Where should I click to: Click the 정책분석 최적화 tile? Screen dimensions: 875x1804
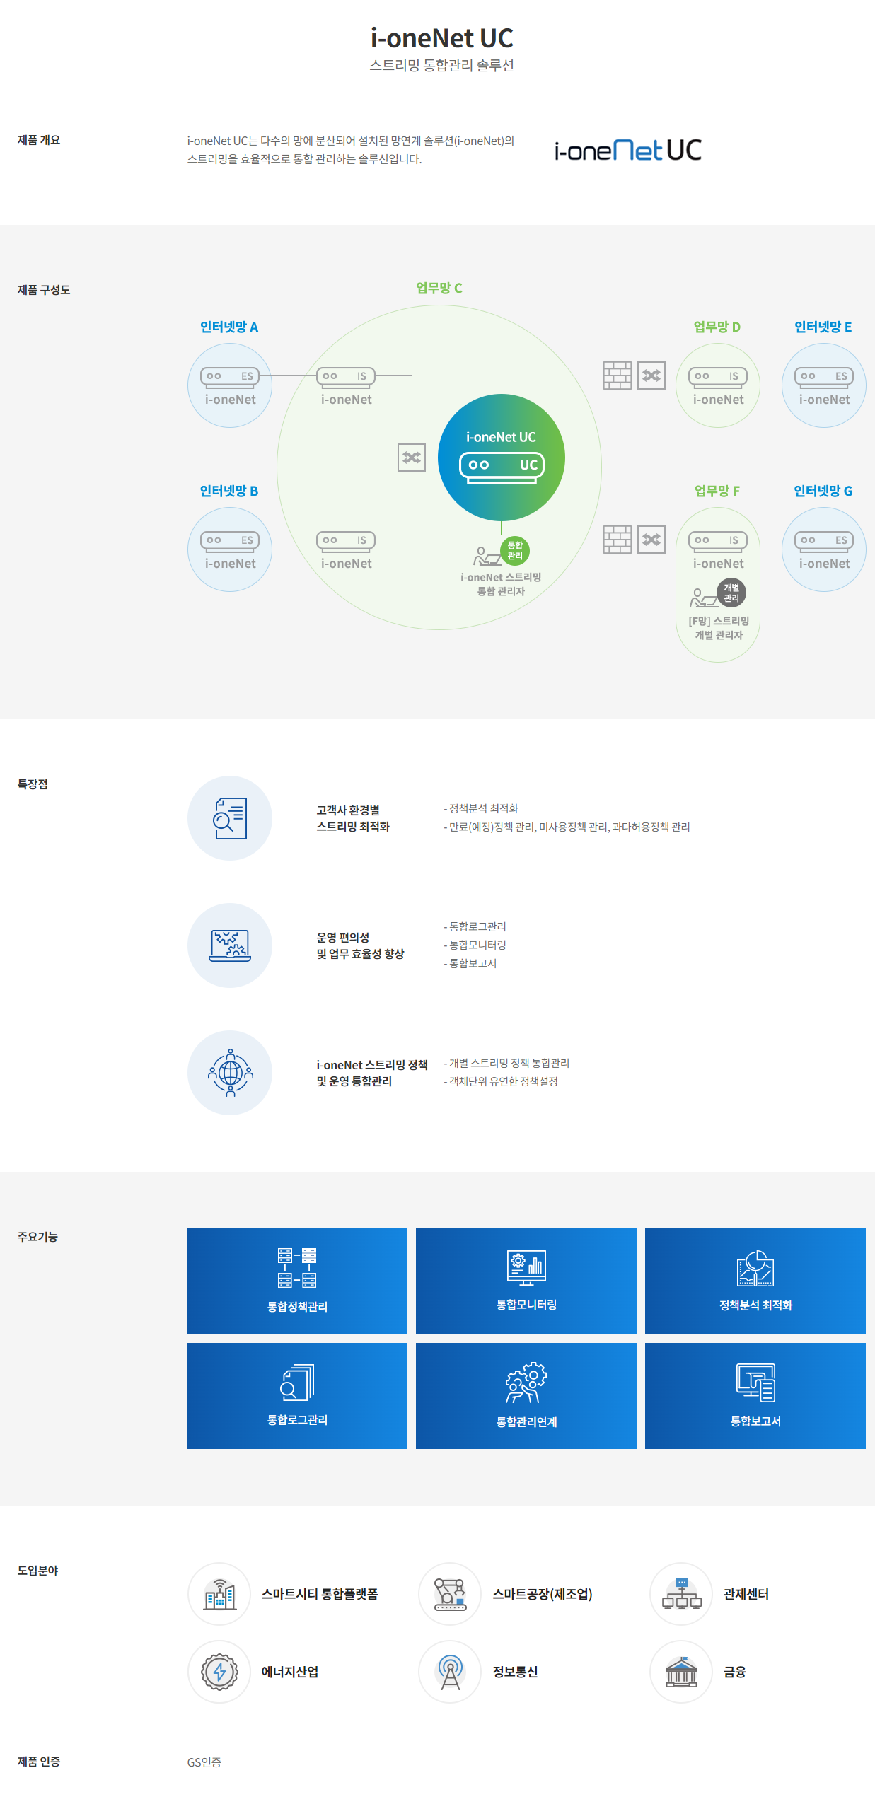coord(755,1280)
